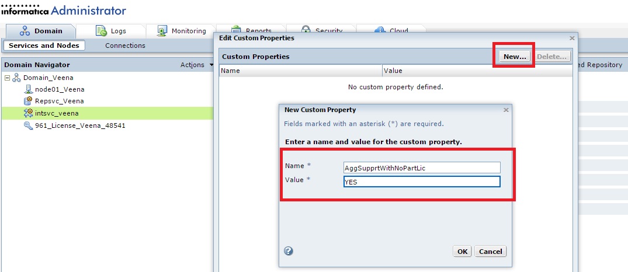Select node01_Veena in the tree
628x272 pixels.
(60, 89)
